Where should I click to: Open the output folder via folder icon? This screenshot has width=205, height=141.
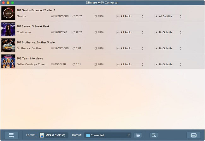138,135
